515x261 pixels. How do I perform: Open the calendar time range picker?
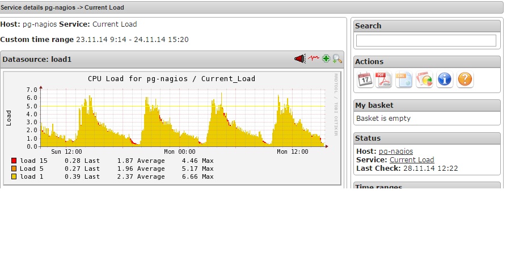[x=365, y=79]
